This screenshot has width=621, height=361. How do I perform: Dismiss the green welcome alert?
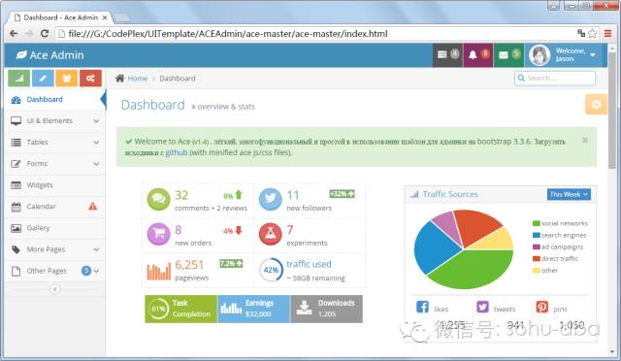tap(585, 141)
